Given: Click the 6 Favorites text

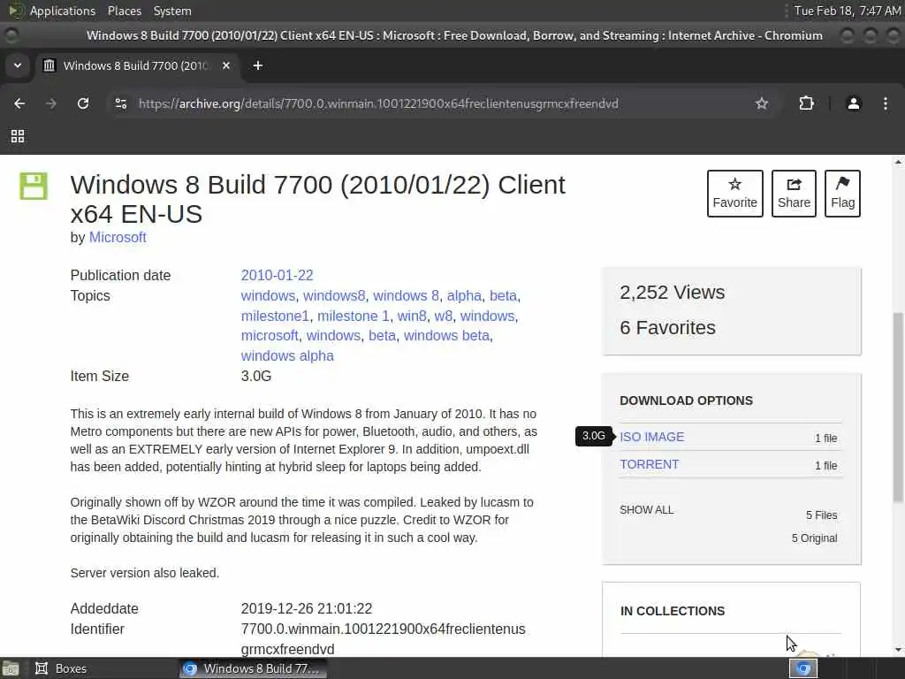Looking at the screenshot, I should 668,327.
